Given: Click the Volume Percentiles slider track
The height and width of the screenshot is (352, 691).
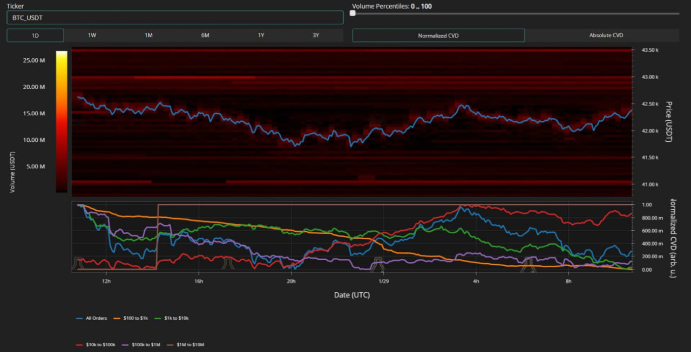Looking at the screenshot, I should [516, 13].
